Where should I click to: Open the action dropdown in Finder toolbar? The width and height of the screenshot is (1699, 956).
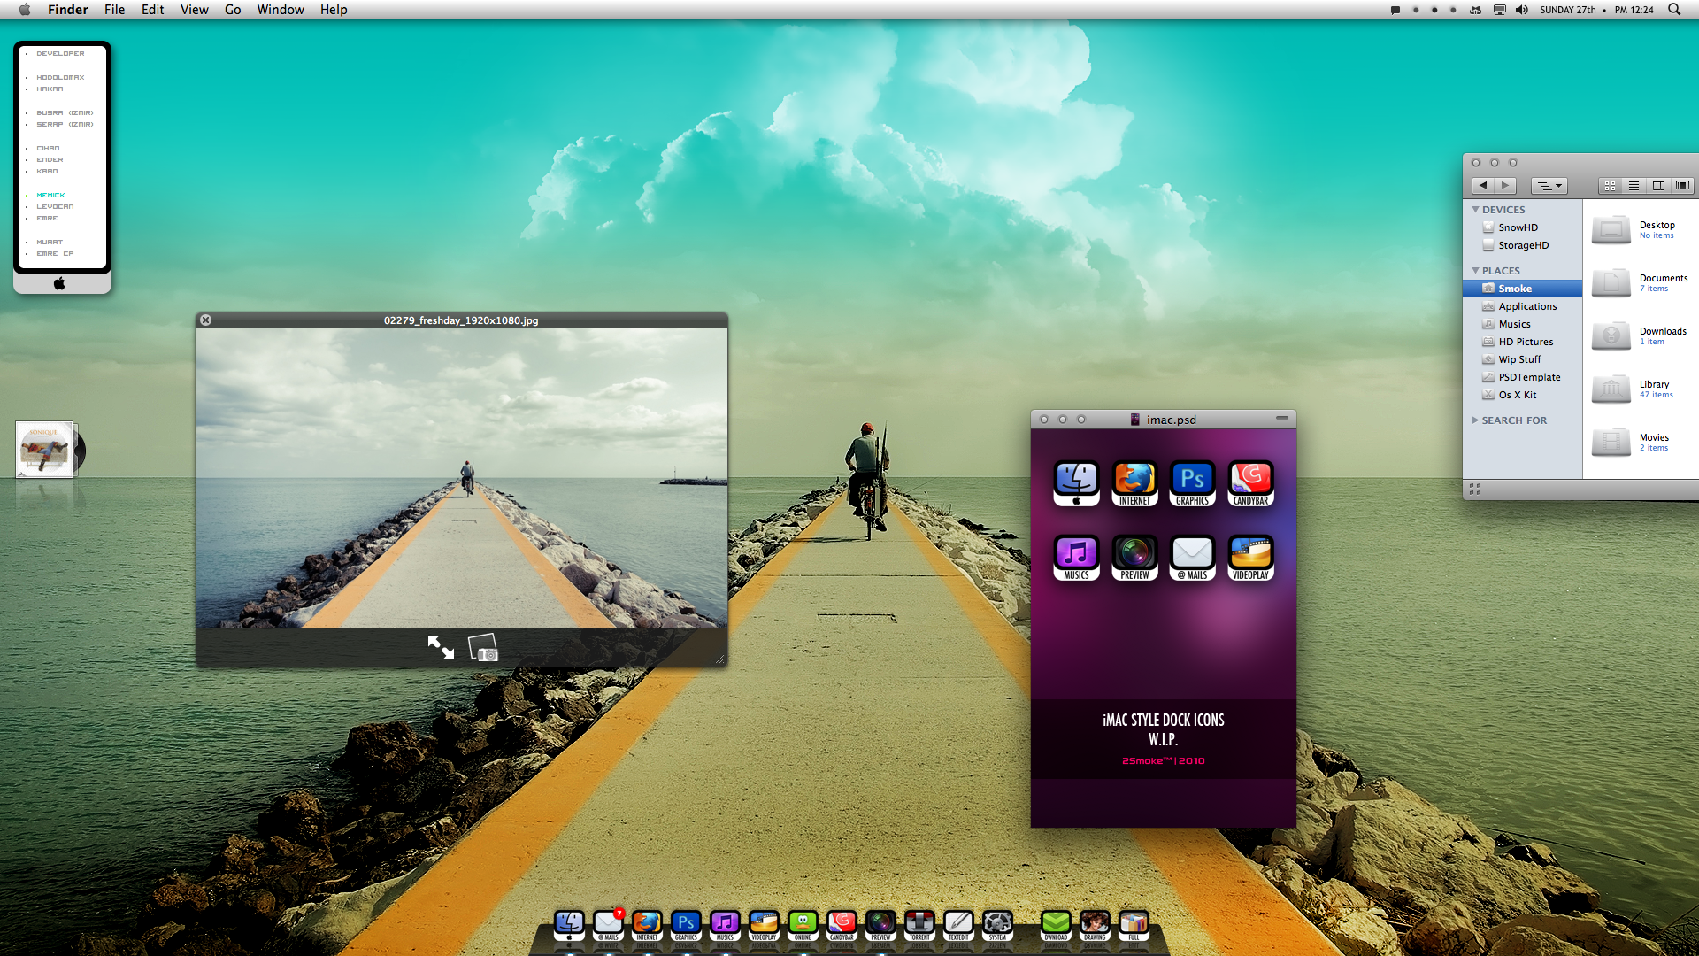1549,186
